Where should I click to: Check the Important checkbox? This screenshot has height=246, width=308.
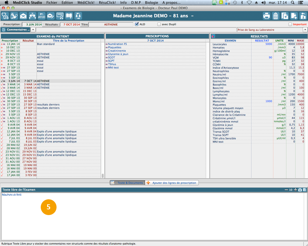coord(290,24)
